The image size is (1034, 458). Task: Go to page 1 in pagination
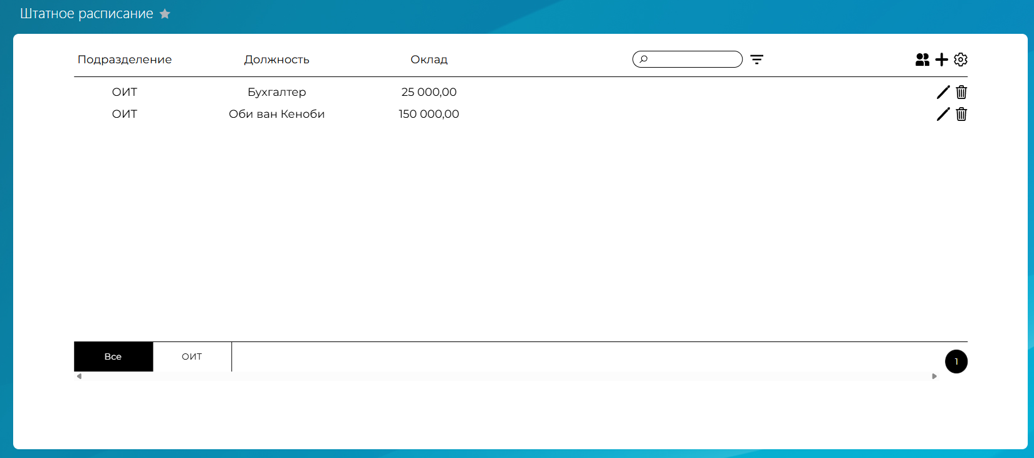(956, 362)
